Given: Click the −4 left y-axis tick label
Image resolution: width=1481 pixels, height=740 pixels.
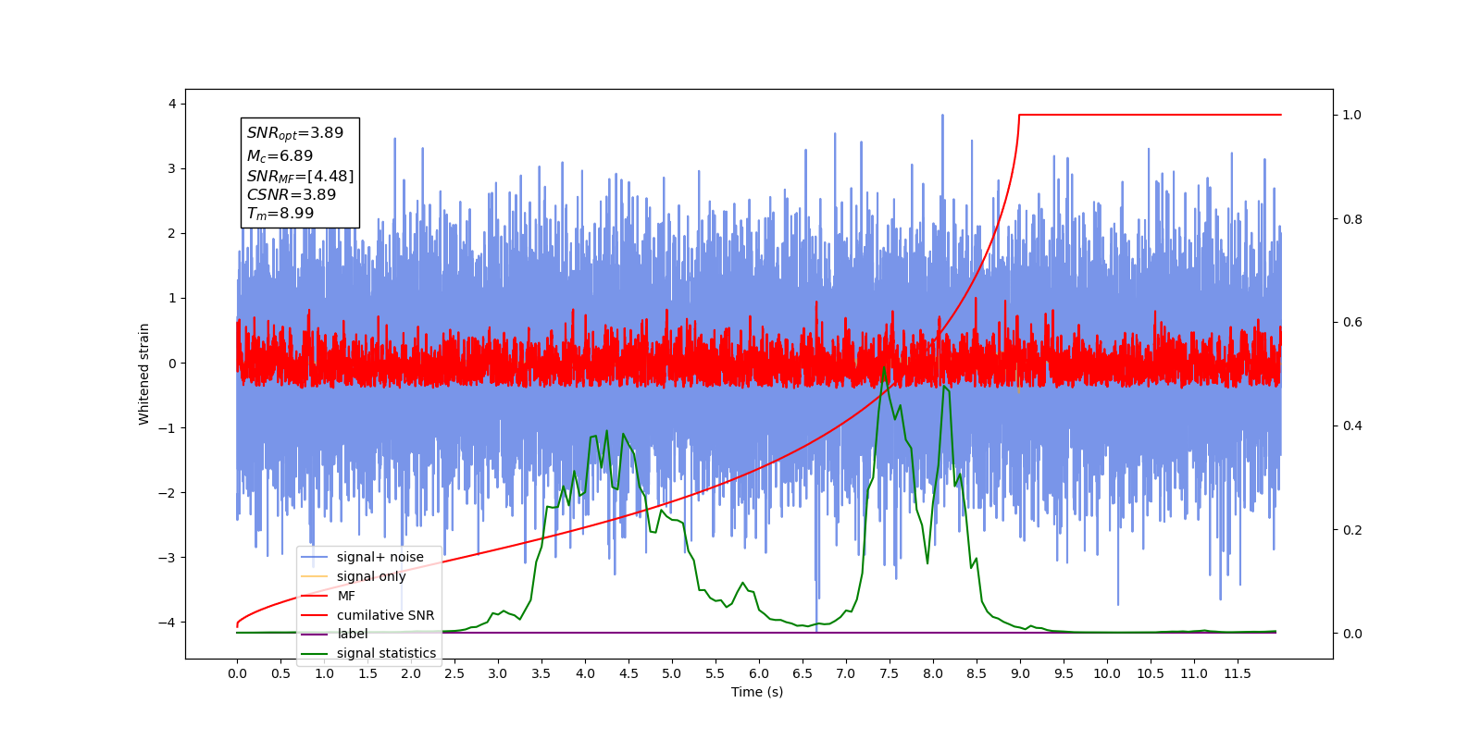Looking at the screenshot, I should [x=167, y=622].
